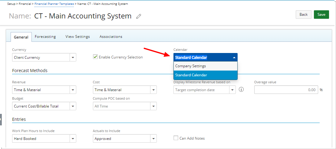Follow the Financial Planner Templates breadcrumb link
The image size is (336, 149).
54,4
